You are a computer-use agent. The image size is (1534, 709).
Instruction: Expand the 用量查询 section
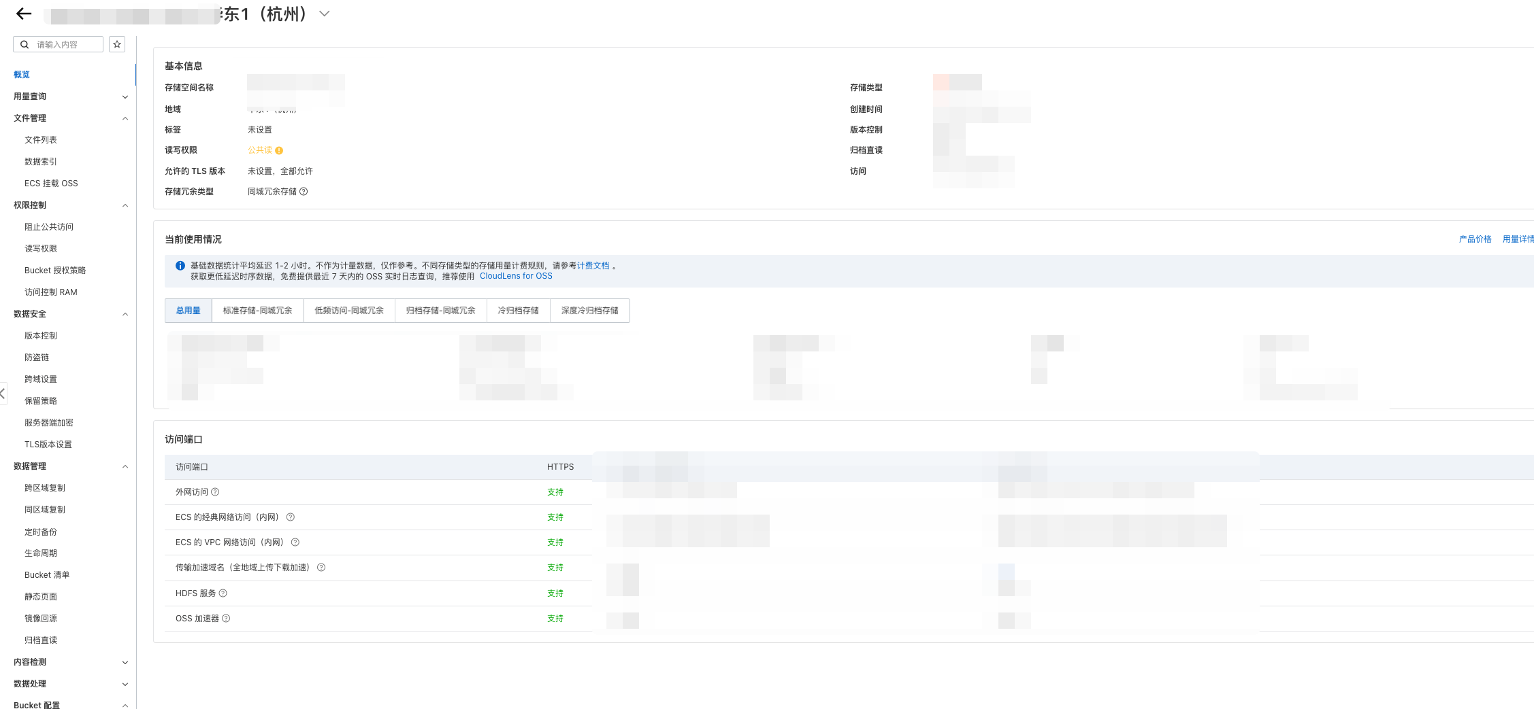(125, 97)
